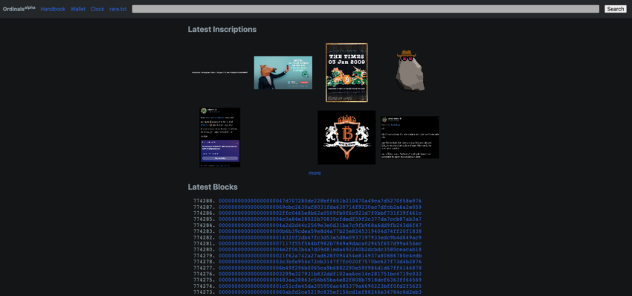This screenshot has height=296, width=632.
Task: Click the Search button
Action: pos(615,9)
